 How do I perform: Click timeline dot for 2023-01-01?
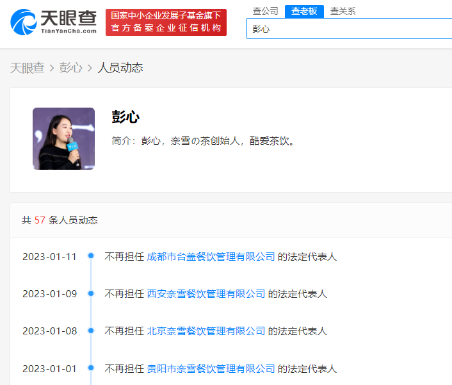[x=91, y=368]
